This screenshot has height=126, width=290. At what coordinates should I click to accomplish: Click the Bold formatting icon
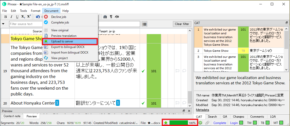[x=6, y=17]
